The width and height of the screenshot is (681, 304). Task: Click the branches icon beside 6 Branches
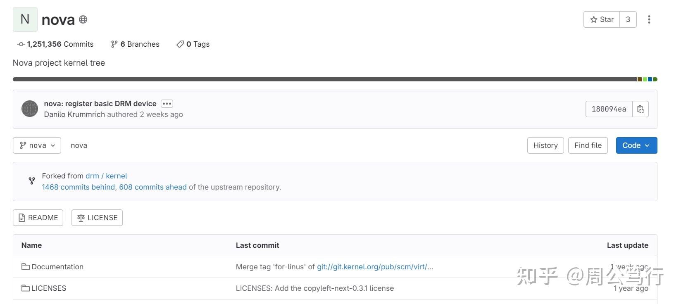(114, 44)
